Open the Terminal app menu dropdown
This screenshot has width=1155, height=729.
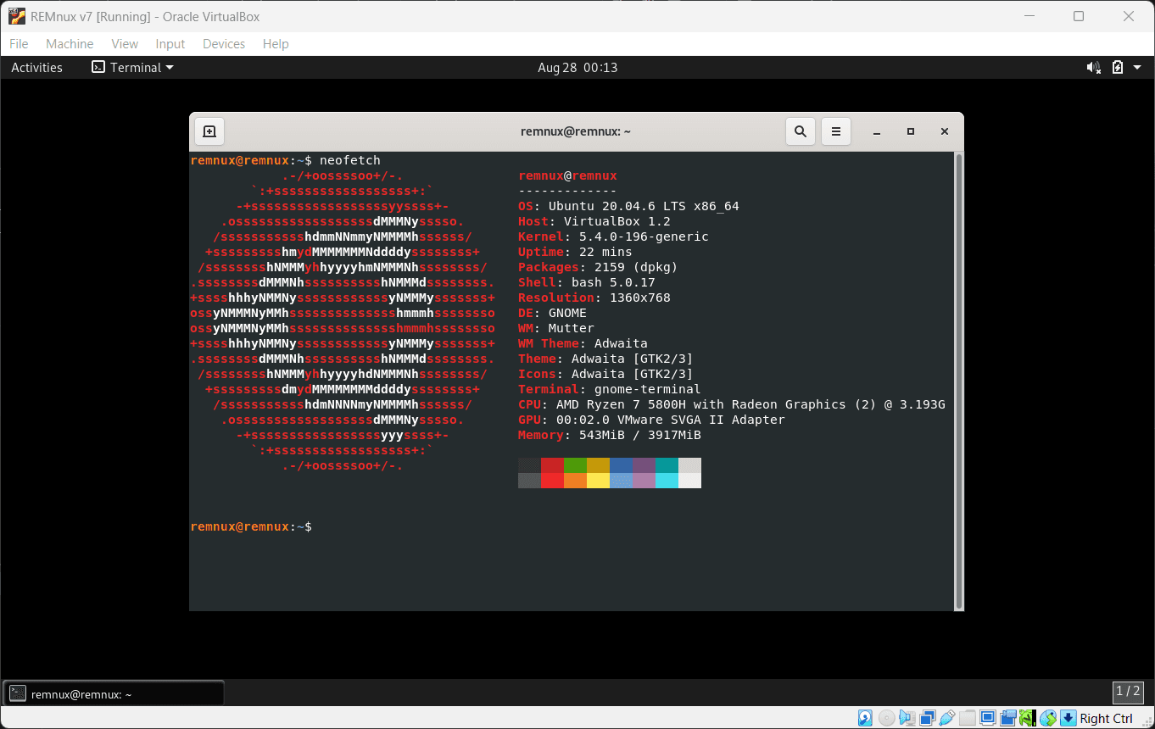132,67
